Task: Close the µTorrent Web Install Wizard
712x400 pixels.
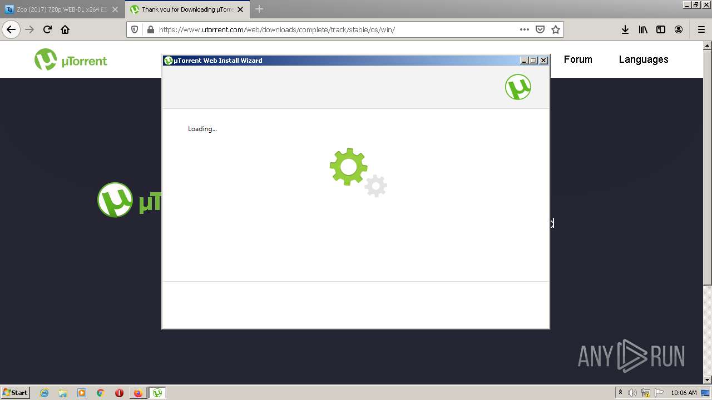Action: (543, 61)
